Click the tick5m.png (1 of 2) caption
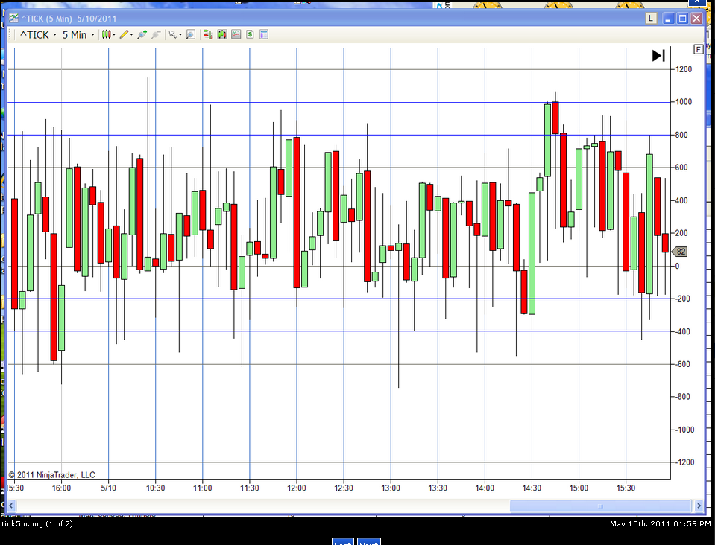715x545 pixels. (x=37, y=524)
